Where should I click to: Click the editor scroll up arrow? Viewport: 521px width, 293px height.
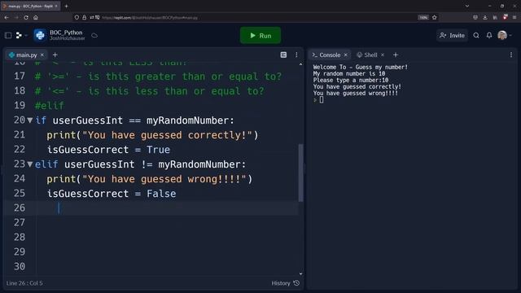[x=300, y=64]
